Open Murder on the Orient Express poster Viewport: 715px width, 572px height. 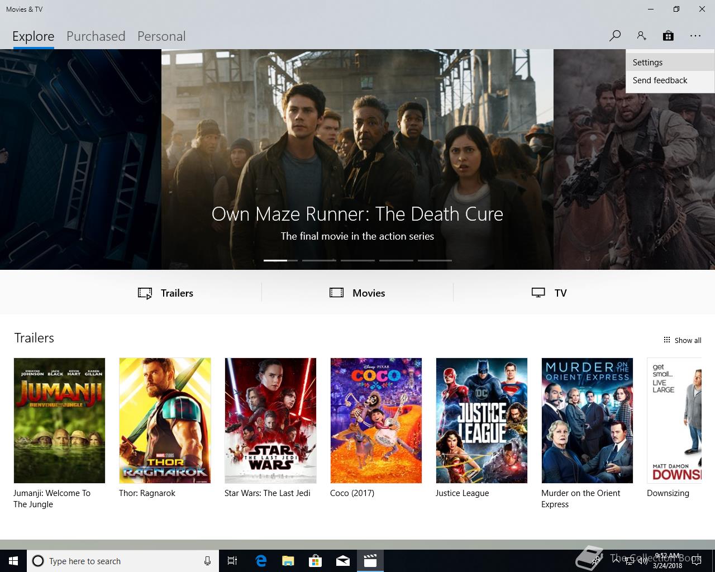coord(587,421)
